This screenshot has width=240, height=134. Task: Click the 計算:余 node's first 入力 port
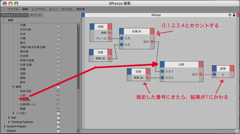click(x=122, y=38)
